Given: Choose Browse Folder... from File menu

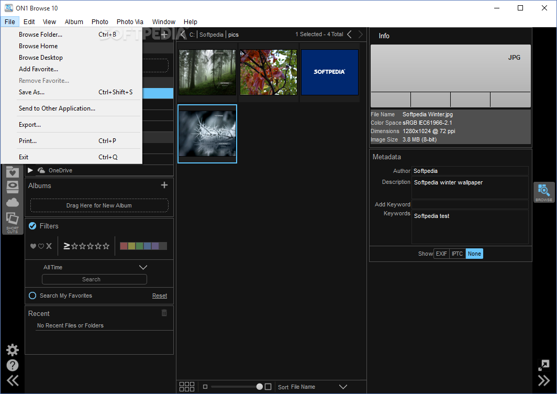Looking at the screenshot, I should 72,35.
